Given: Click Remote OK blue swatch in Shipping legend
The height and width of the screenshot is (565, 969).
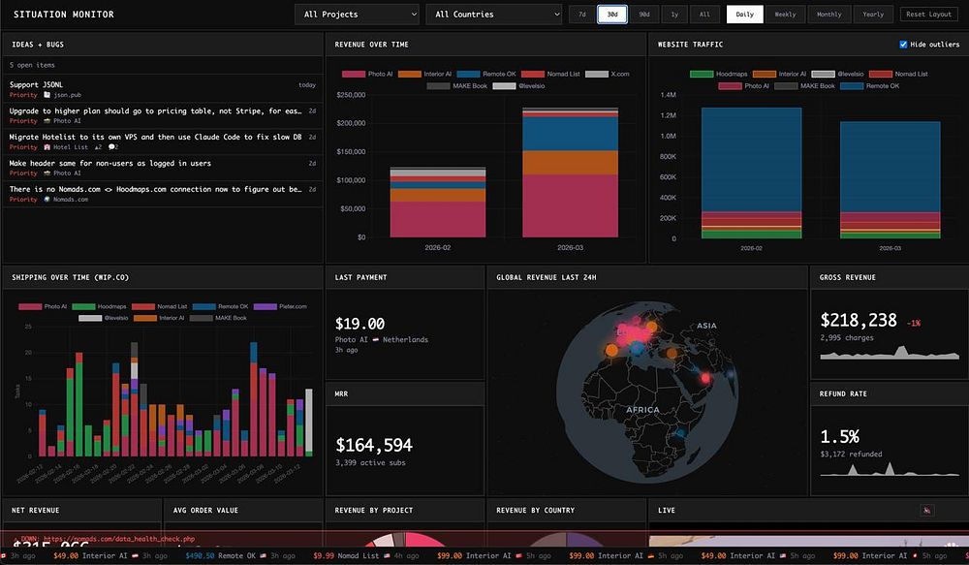Looking at the screenshot, I should 203,306.
